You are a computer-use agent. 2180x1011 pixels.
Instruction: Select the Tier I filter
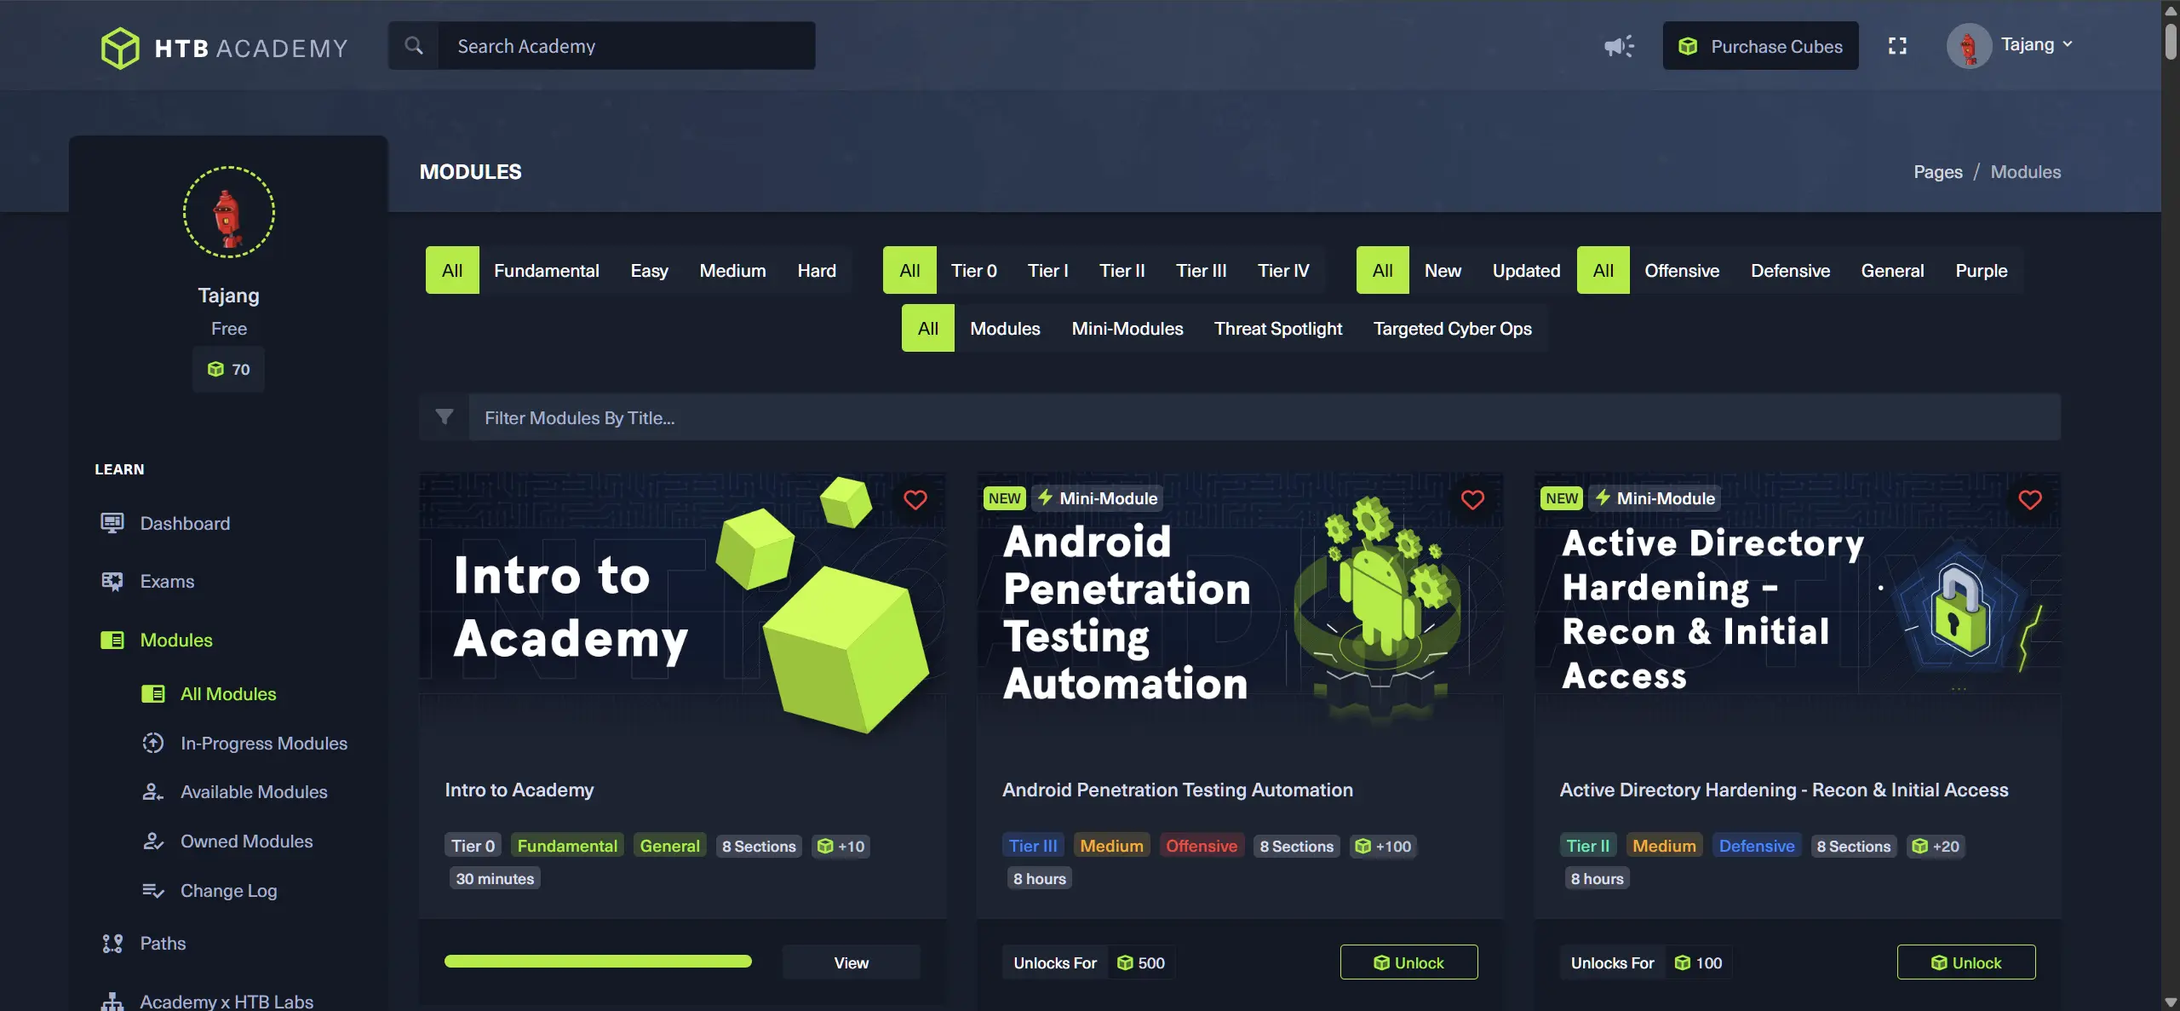(1048, 270)
